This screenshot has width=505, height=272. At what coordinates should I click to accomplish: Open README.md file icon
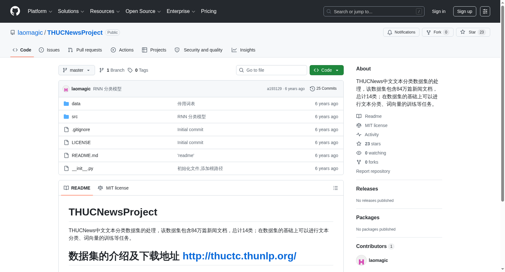click(x=66, y=155)
